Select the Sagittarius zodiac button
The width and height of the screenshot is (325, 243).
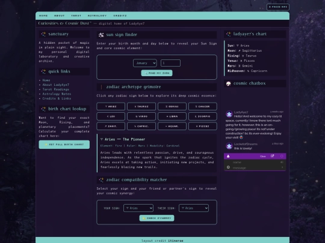click(x=111, y=126)
